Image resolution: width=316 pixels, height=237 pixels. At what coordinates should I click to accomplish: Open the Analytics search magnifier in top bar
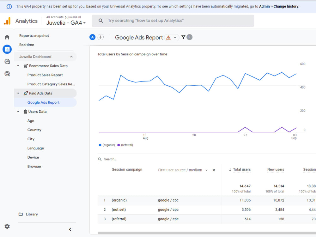(x=100, y=21)
